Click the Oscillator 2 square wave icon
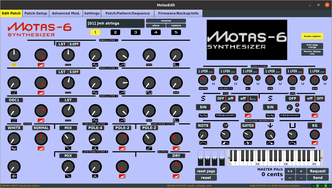Viewport: 332px width, 188px height. click(149, 93)
